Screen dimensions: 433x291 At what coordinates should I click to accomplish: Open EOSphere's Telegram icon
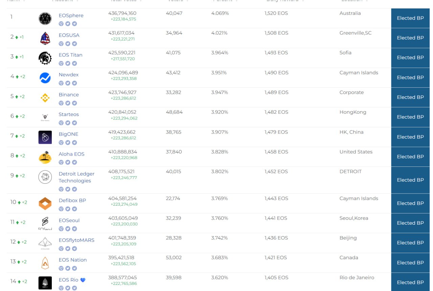[74, 24]
